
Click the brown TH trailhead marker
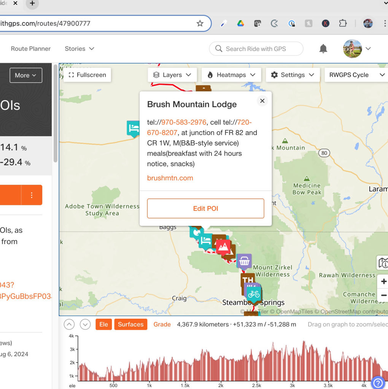pos(247,280)
